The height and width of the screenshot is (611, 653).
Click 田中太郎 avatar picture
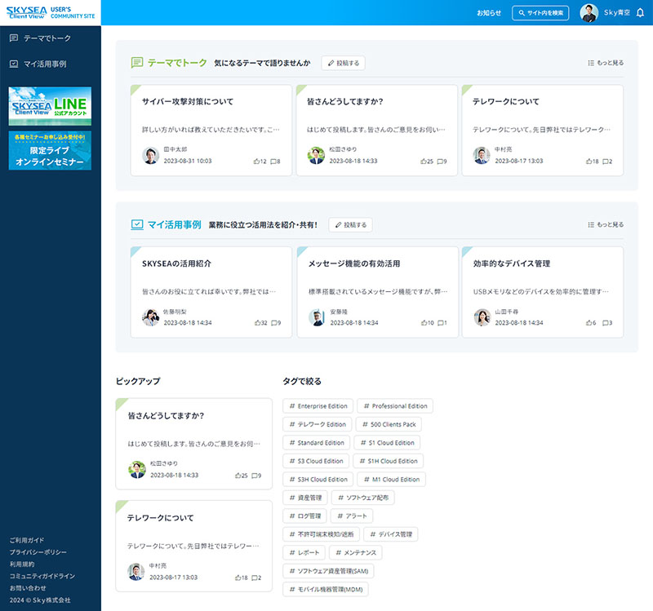pos(150,156)
